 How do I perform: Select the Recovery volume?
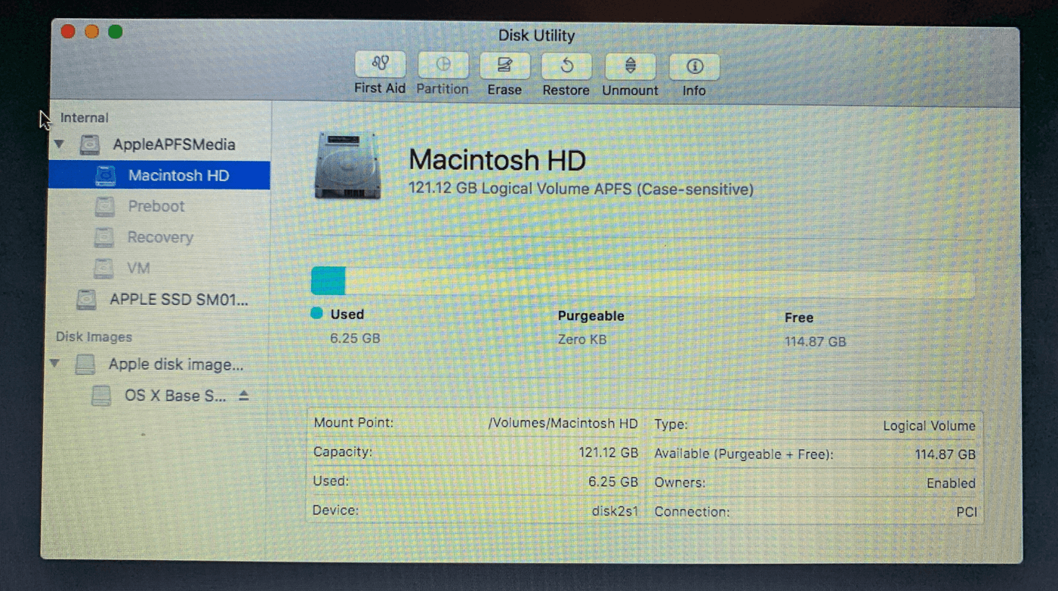click(x=159, y=237)
